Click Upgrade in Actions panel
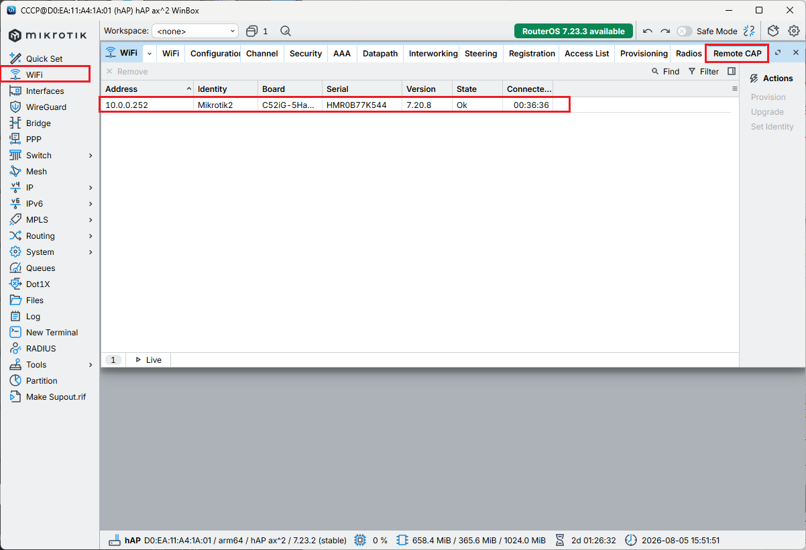Viewport: 806px width, 550px height. click(x=767, y=112)
